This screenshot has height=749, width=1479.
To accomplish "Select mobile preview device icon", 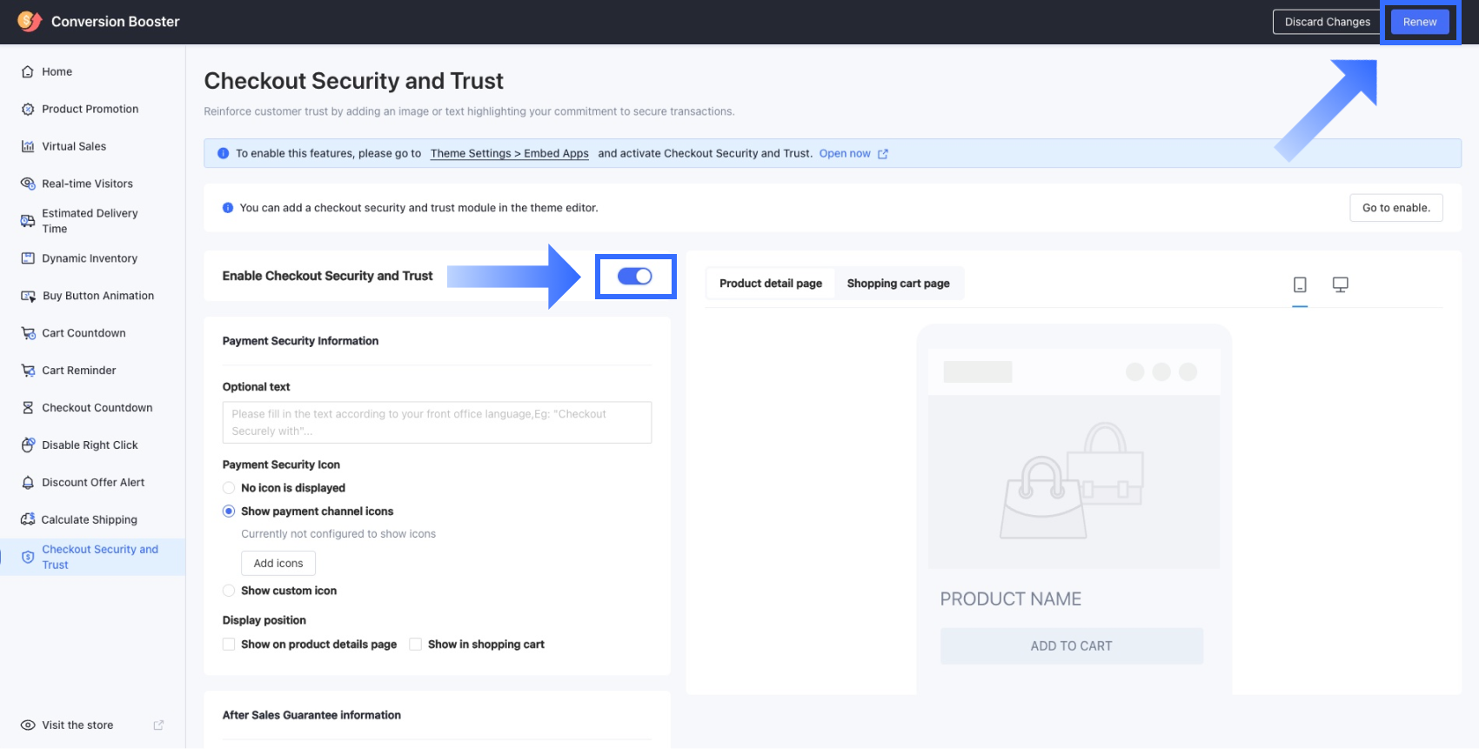I will [1300, 284].
